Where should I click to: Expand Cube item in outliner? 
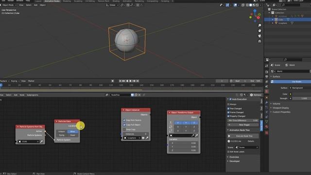tap(273, 19)
